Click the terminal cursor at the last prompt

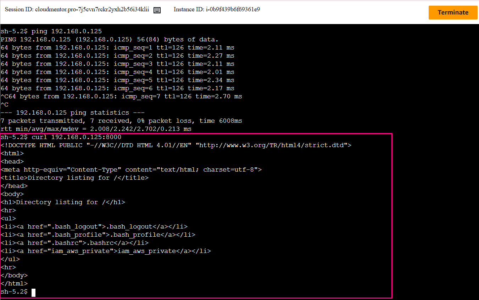click(33, 292)
